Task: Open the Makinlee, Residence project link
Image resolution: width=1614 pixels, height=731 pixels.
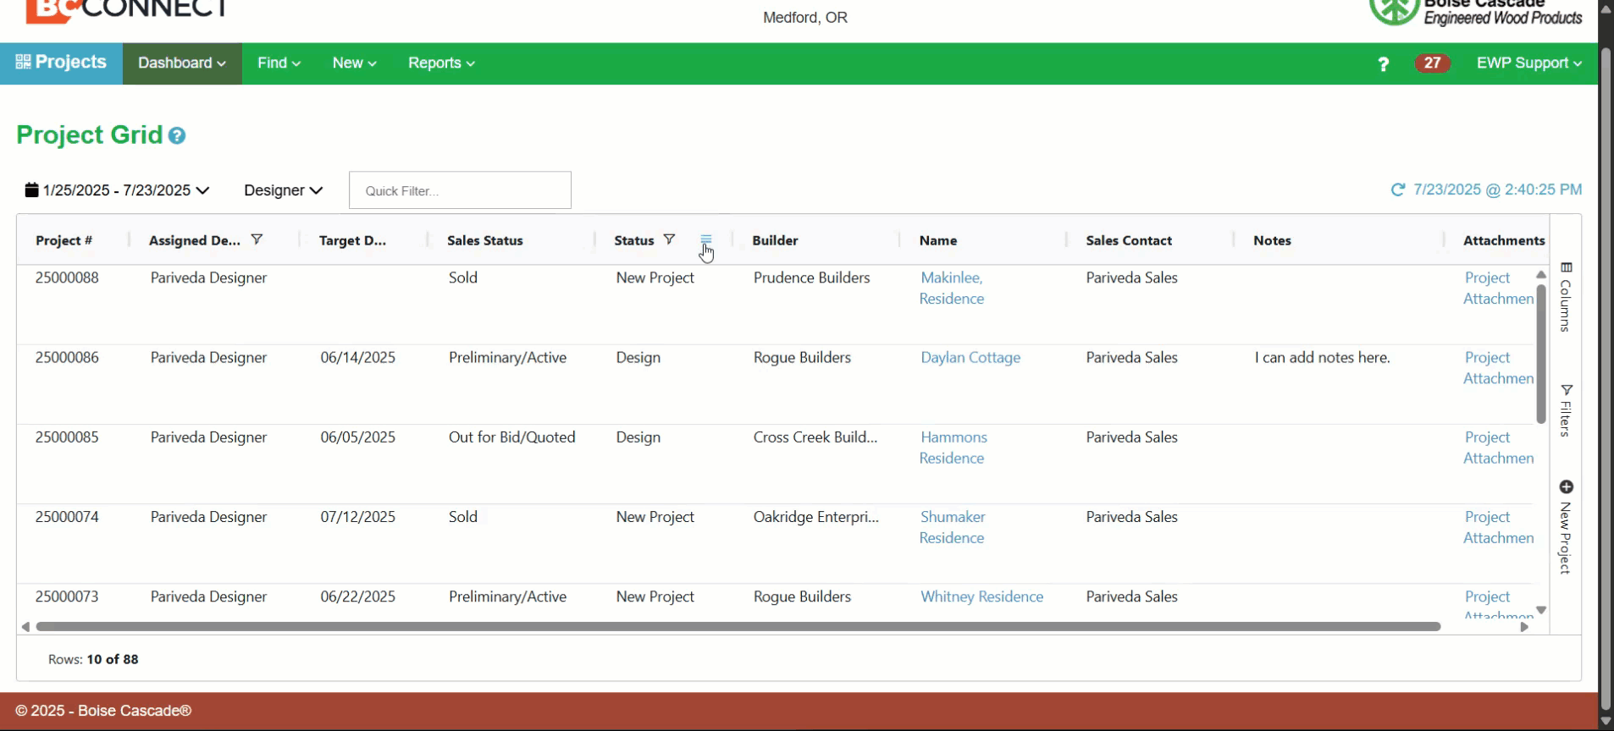Action: click(952, 288)
